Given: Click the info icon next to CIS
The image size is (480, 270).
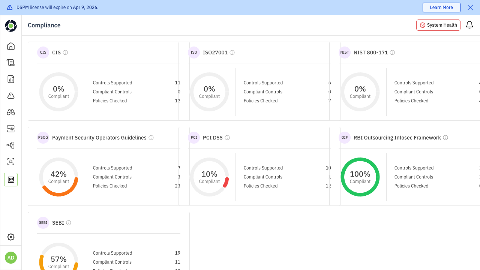Looking at the screenshot, I should 65,52.
